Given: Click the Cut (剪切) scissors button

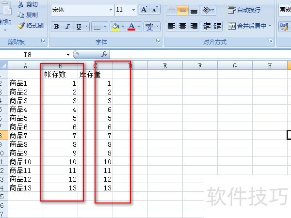Looking at the screenshot, I should point(28,4).
